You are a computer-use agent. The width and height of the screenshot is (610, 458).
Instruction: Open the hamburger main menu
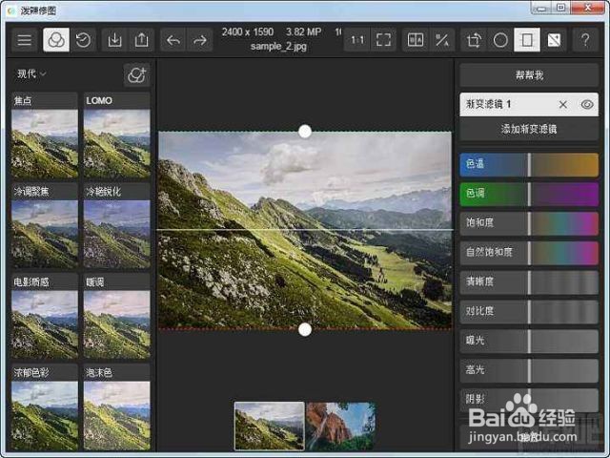click(x=24, y=40)
